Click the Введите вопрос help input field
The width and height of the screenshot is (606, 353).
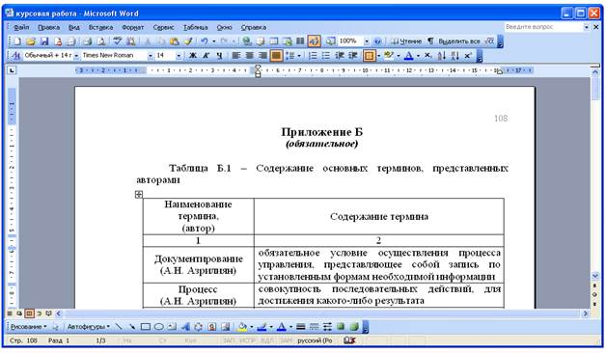tap(543, 27)
